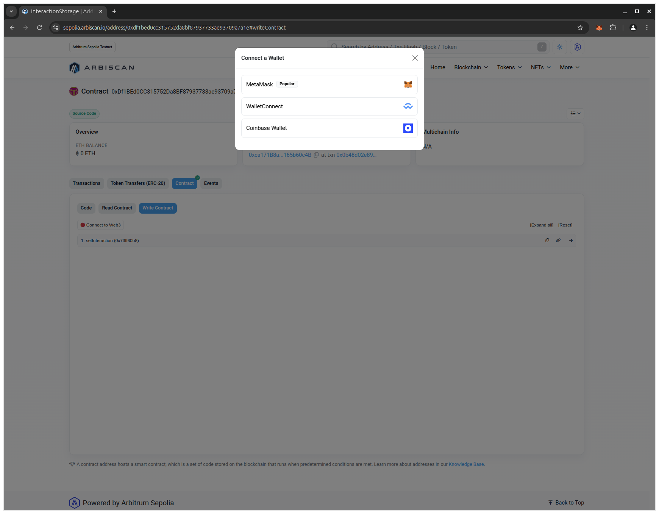Screen dimensions: 659x514
Task: Toggle the light/dark theme sun icon
Action: (x=559, y=47)
